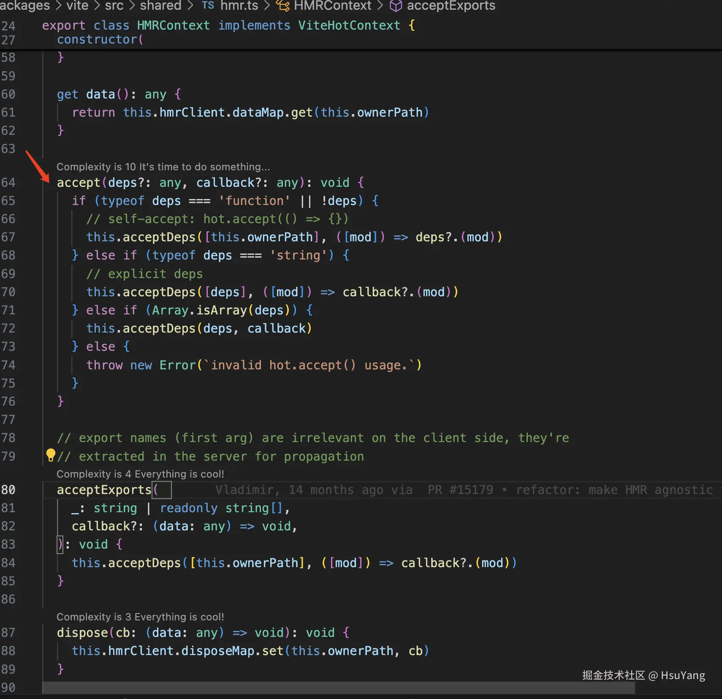Click line number 87 in the gutter
Screen dimensions: 722x699
click(x=8, y=633)
